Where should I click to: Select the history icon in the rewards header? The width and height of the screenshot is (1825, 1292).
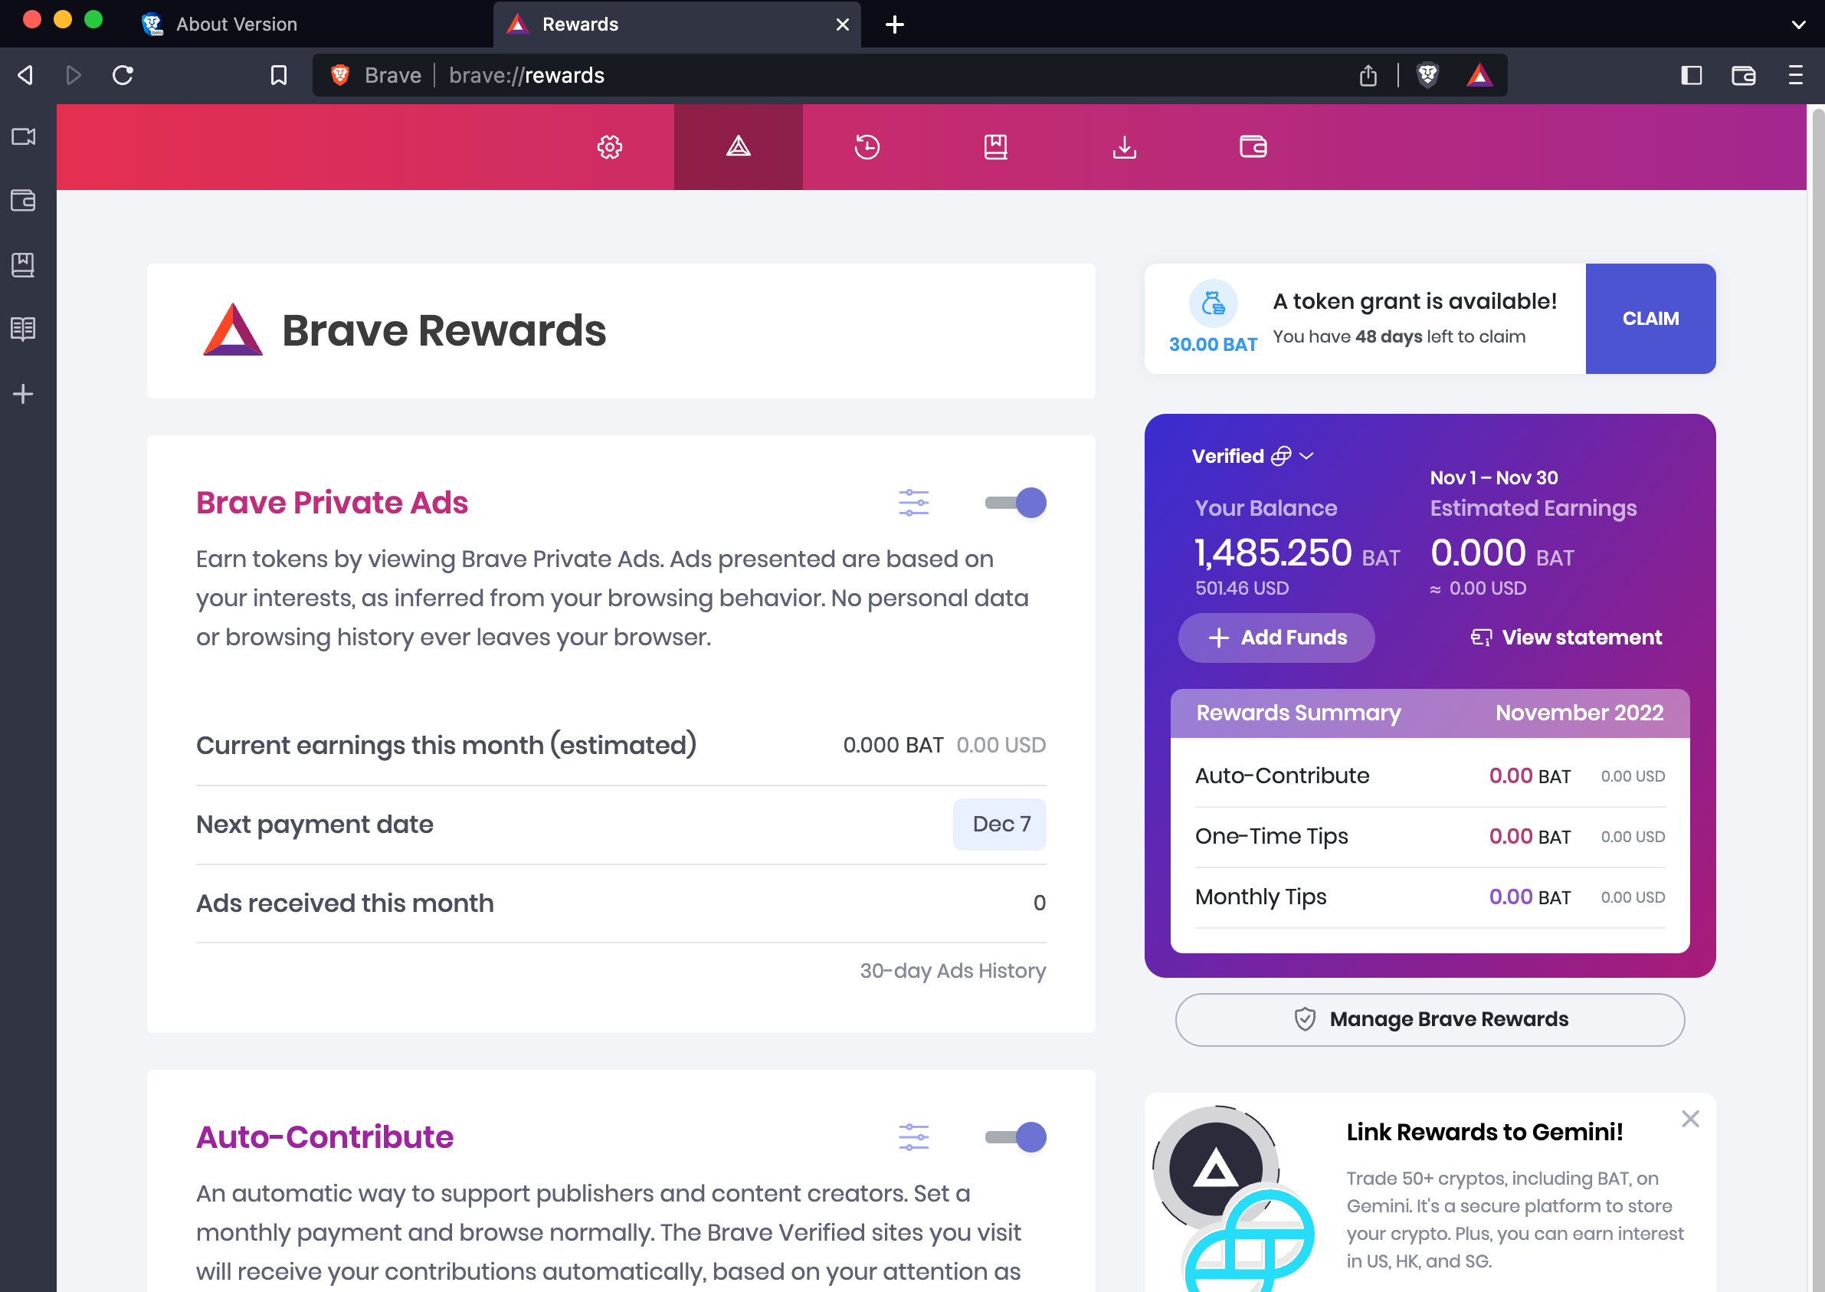(x=867, y=147)
